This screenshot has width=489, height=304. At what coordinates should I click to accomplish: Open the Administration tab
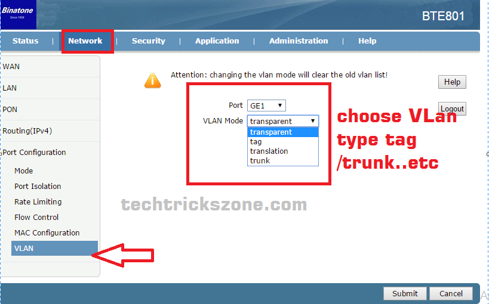coord(299,41)
